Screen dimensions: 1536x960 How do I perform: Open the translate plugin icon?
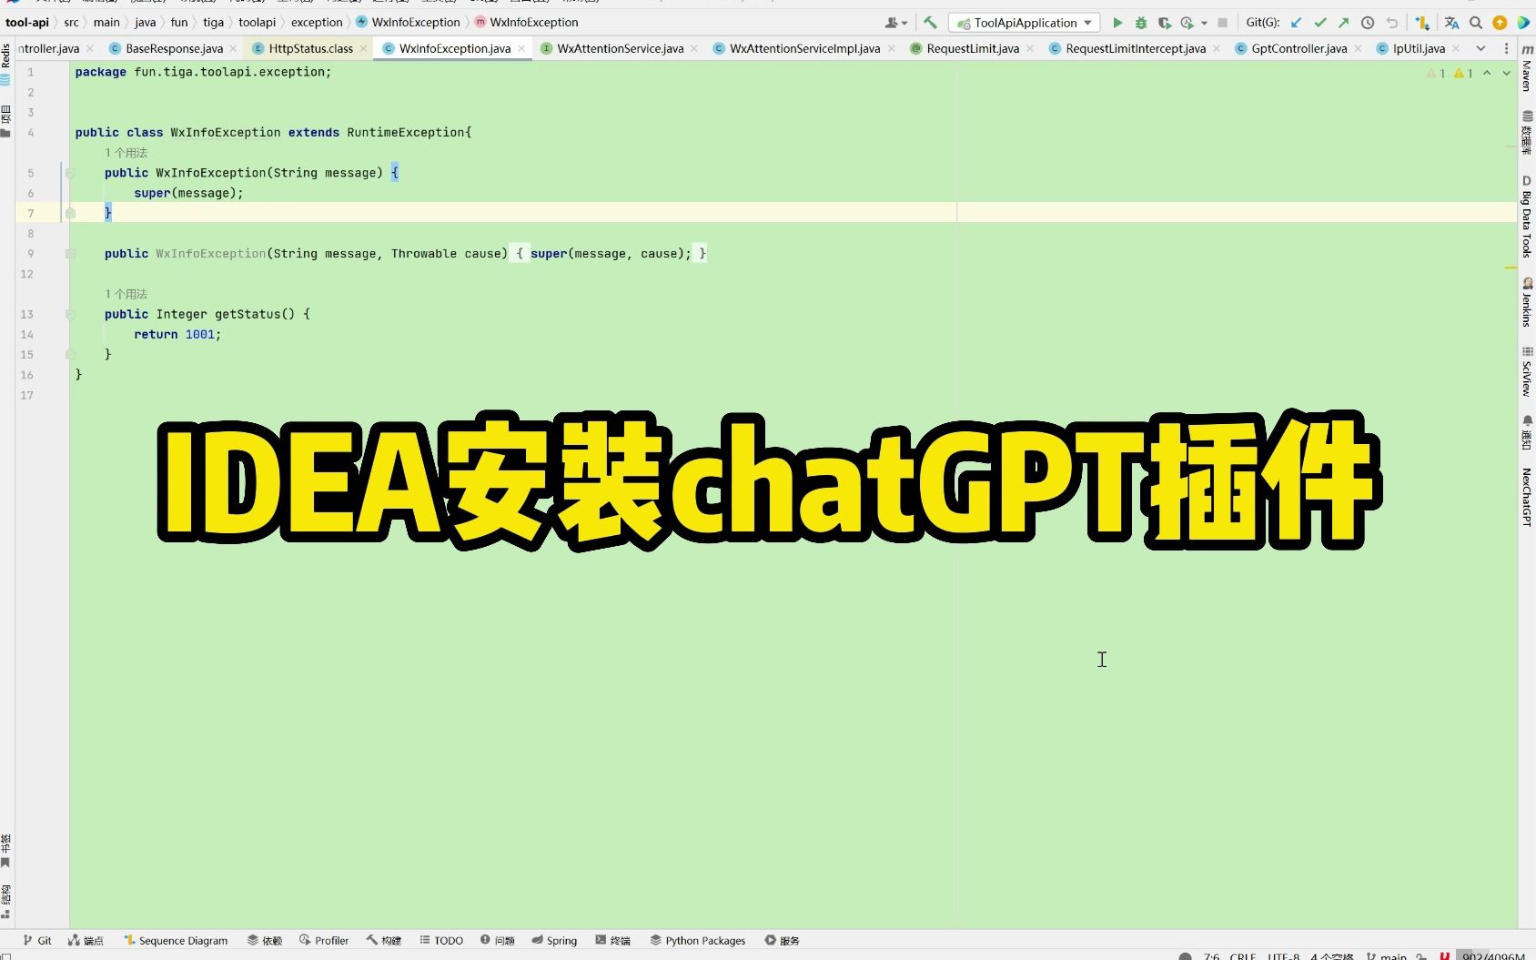1452,23
